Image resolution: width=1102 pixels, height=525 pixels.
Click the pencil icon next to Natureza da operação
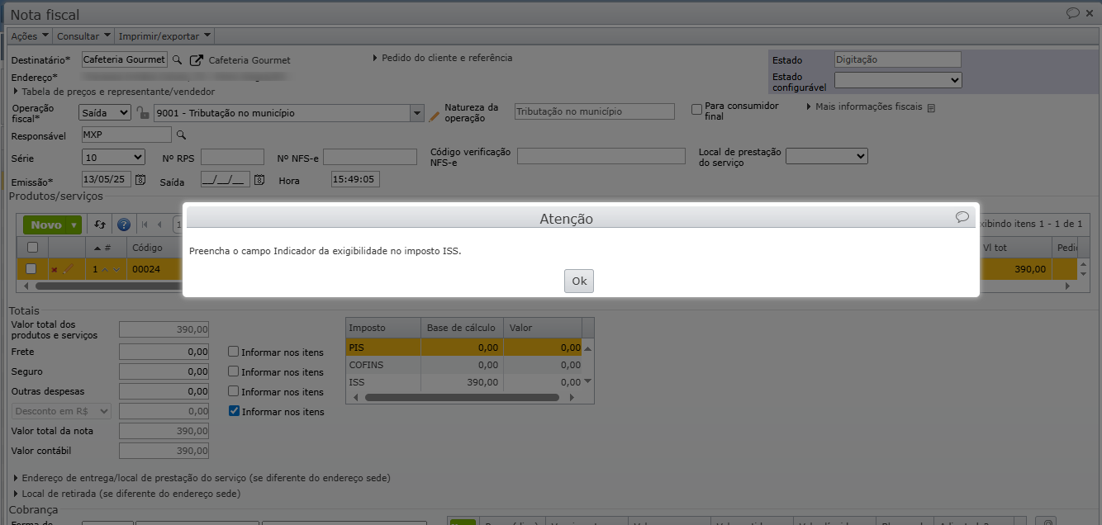coord(435,116)
